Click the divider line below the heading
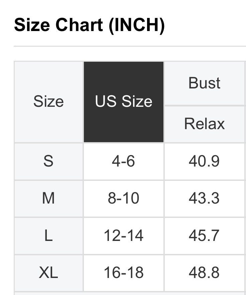 click(130, 46)
